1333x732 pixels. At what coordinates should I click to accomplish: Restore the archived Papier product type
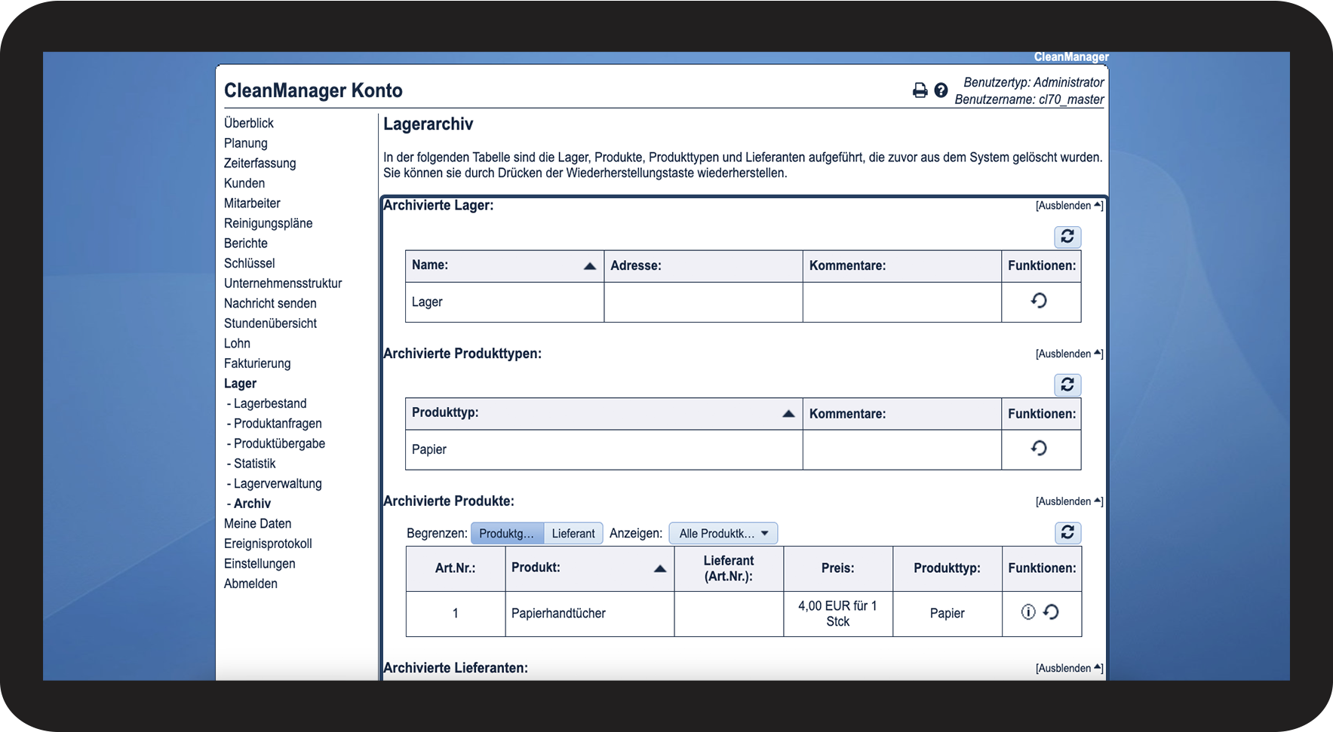pyautogui.click(x=1039, y=449)
